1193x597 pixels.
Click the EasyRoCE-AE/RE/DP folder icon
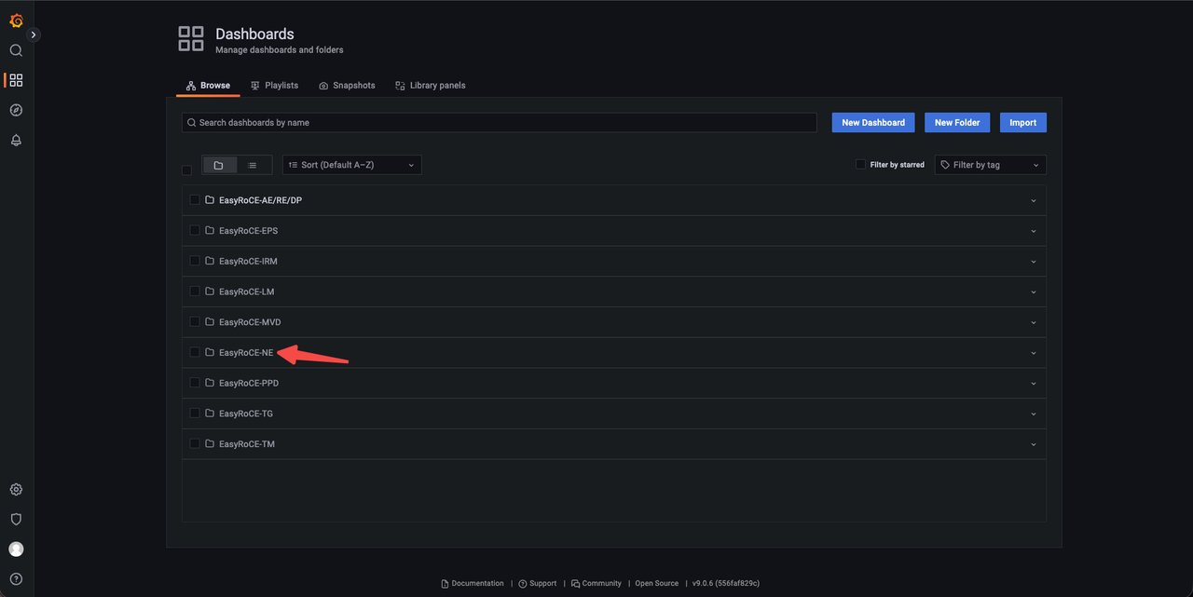[210, 200]
